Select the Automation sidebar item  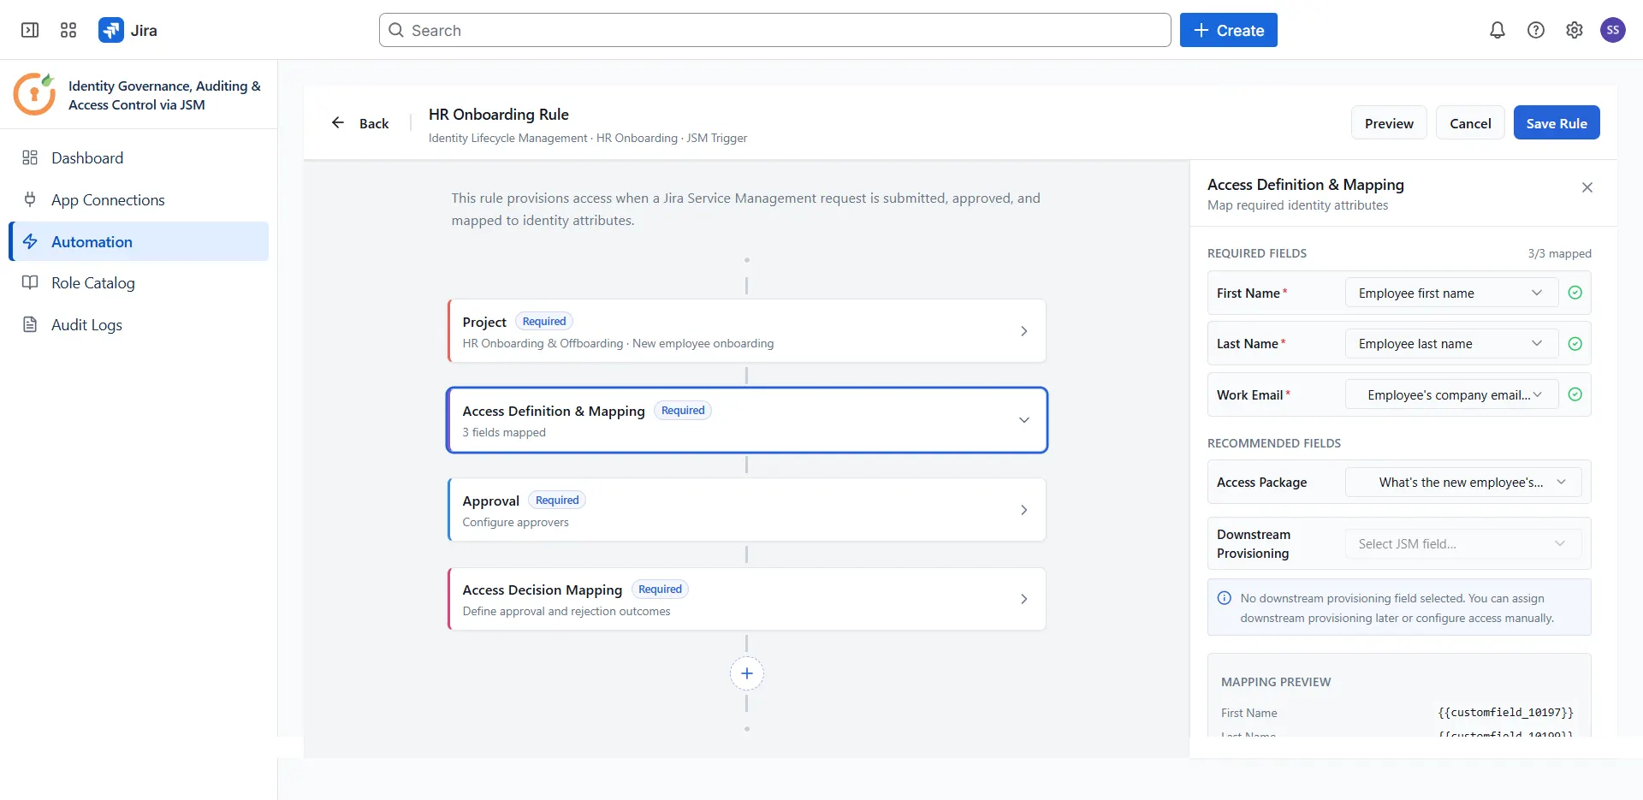[139, 241]
